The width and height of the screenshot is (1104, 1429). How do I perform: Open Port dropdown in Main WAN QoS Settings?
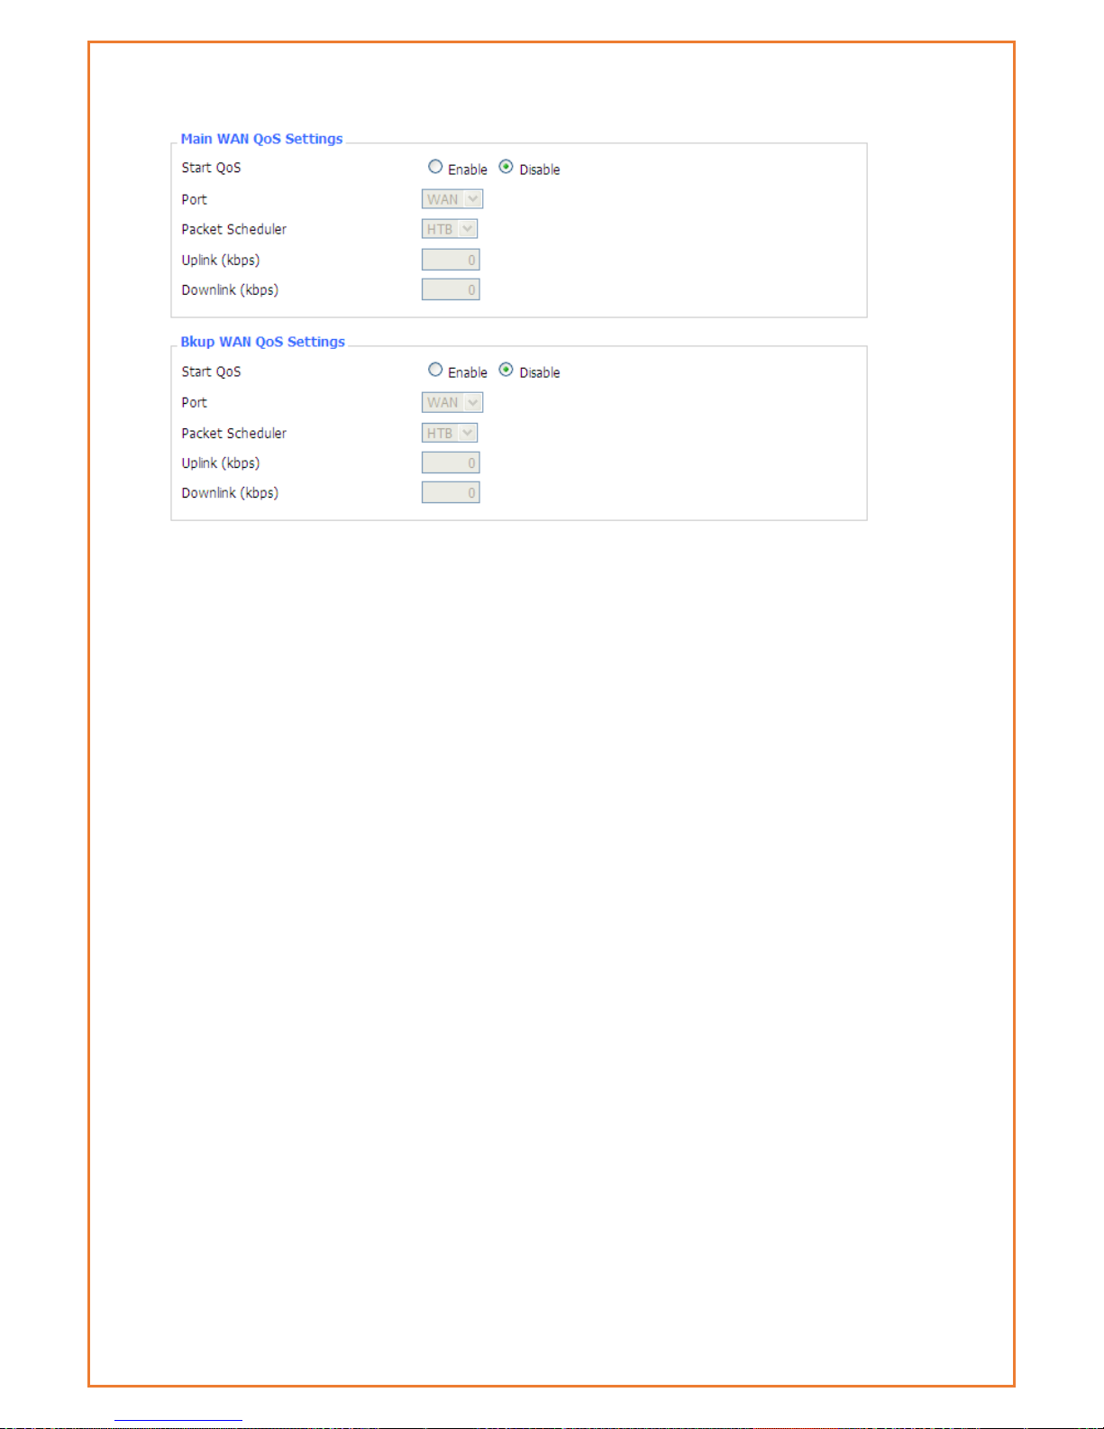coord(452,199)
